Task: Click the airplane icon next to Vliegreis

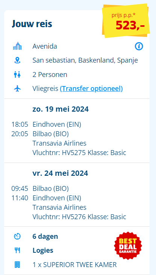Action: [17, 89]
